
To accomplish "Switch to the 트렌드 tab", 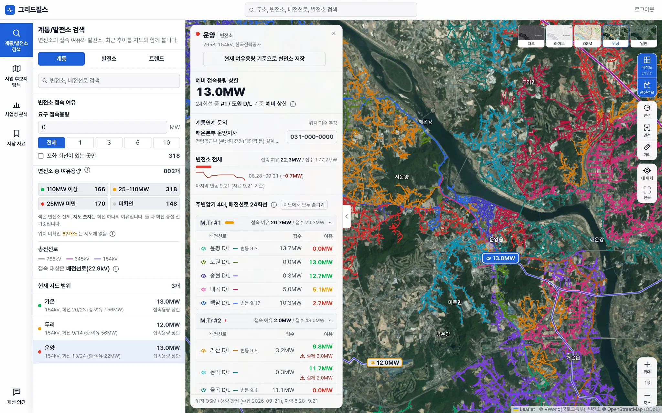I will tap(156, 59).
